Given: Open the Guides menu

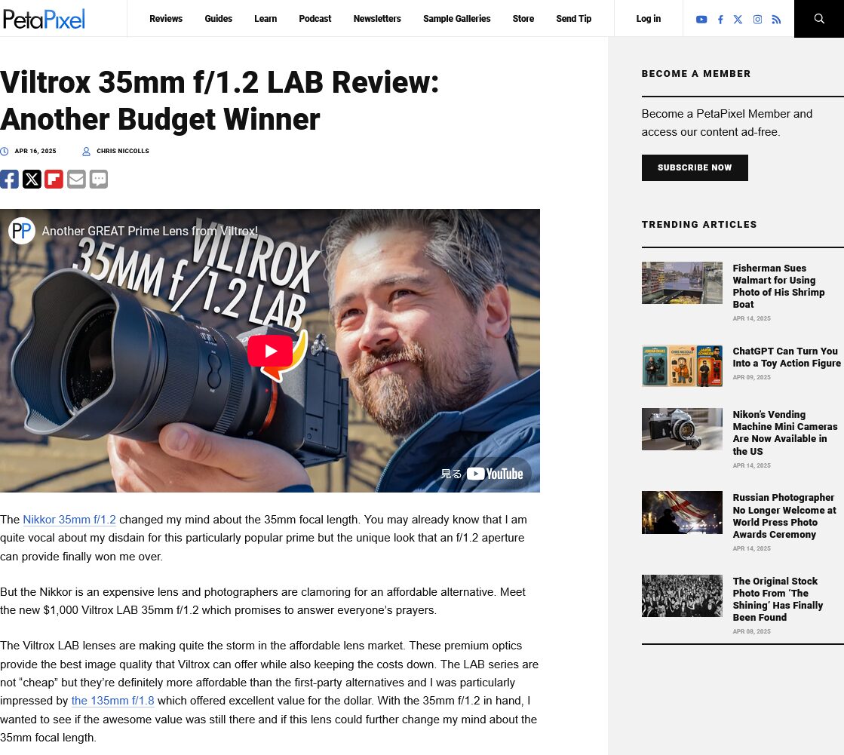Looking at the screenshot, I should coord(219,19).
